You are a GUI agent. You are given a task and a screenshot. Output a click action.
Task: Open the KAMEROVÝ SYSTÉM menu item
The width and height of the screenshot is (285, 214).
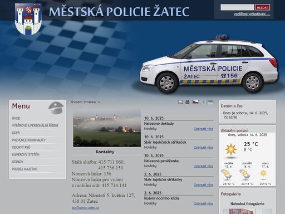coord(26,154)
